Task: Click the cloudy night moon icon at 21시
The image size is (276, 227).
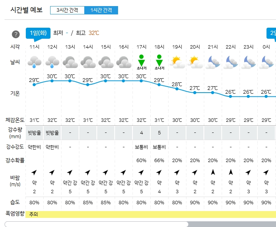Action: coord(213,61)
